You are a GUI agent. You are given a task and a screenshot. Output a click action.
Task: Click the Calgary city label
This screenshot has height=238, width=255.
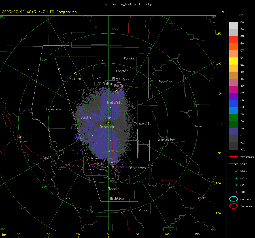pos(110,166)
